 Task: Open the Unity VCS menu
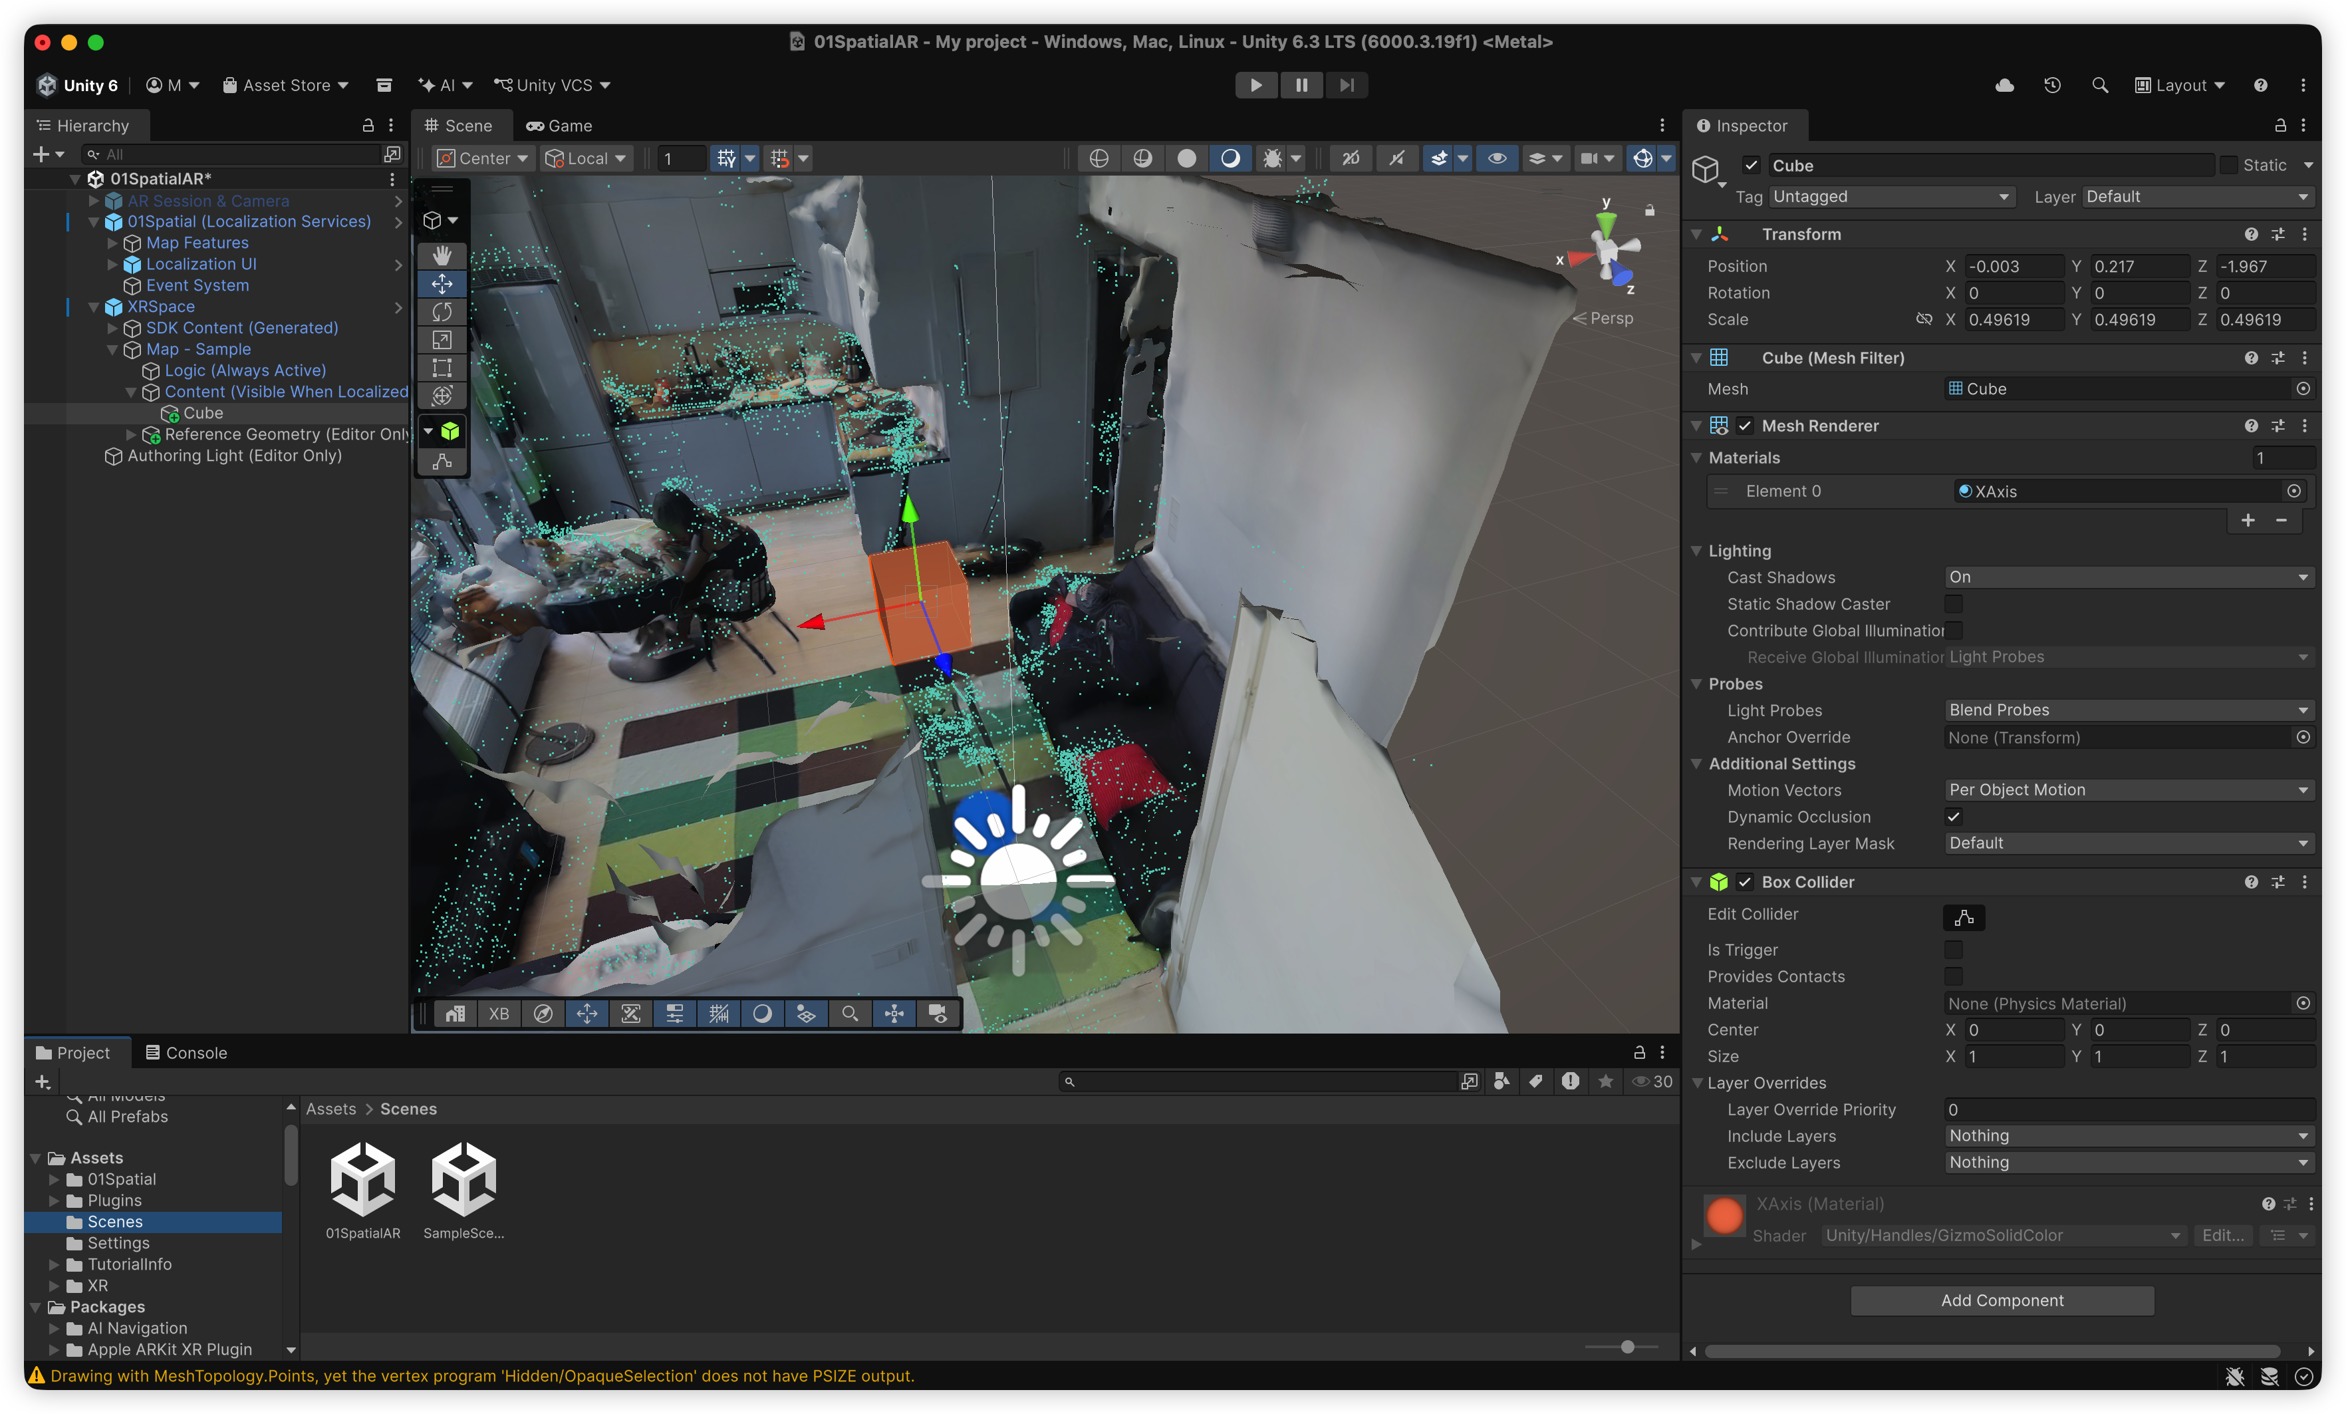click(552, 84)
